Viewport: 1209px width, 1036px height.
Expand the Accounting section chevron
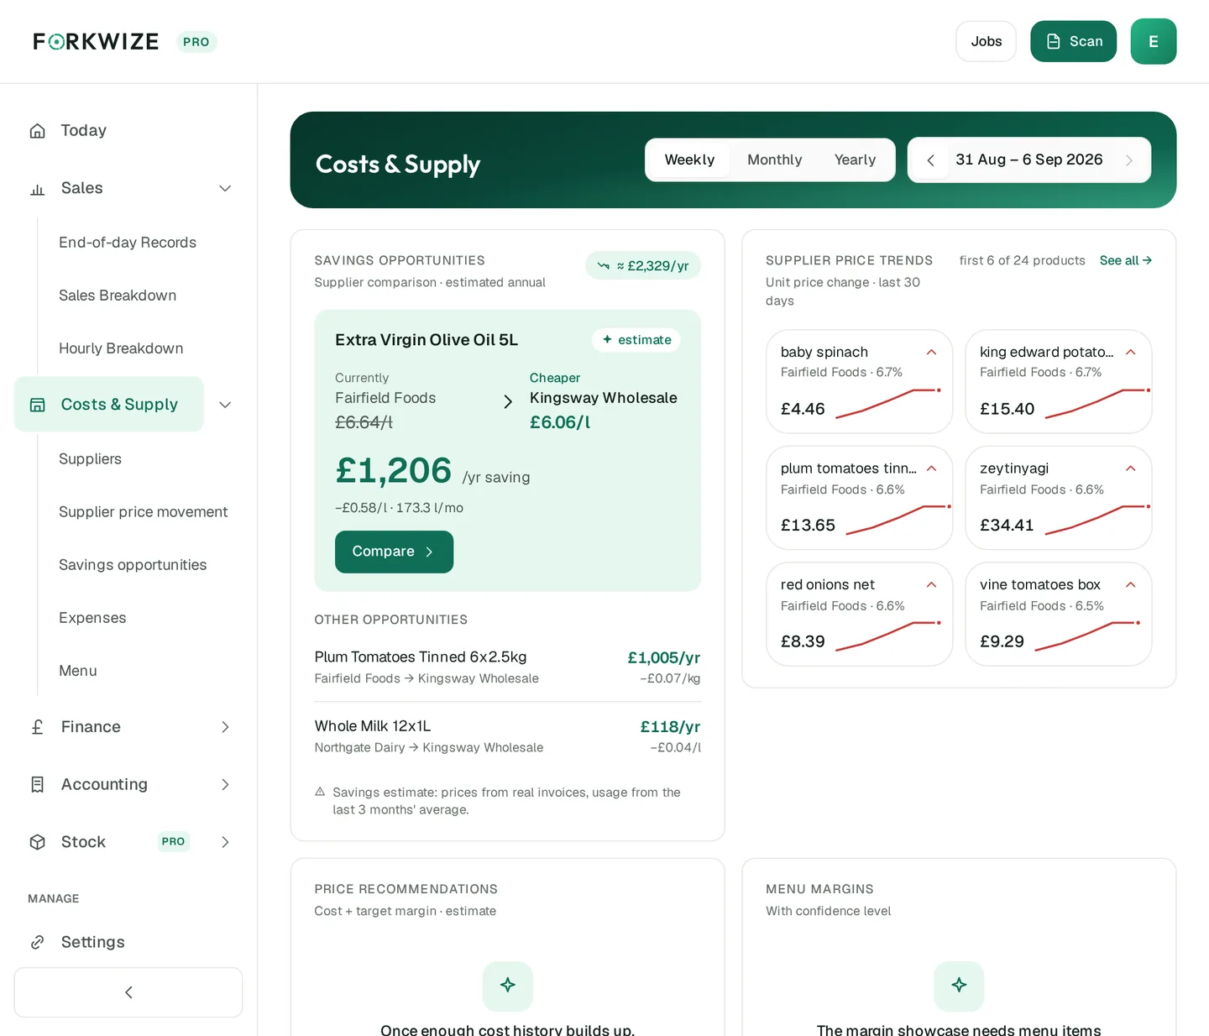click(x=225, y=784)
